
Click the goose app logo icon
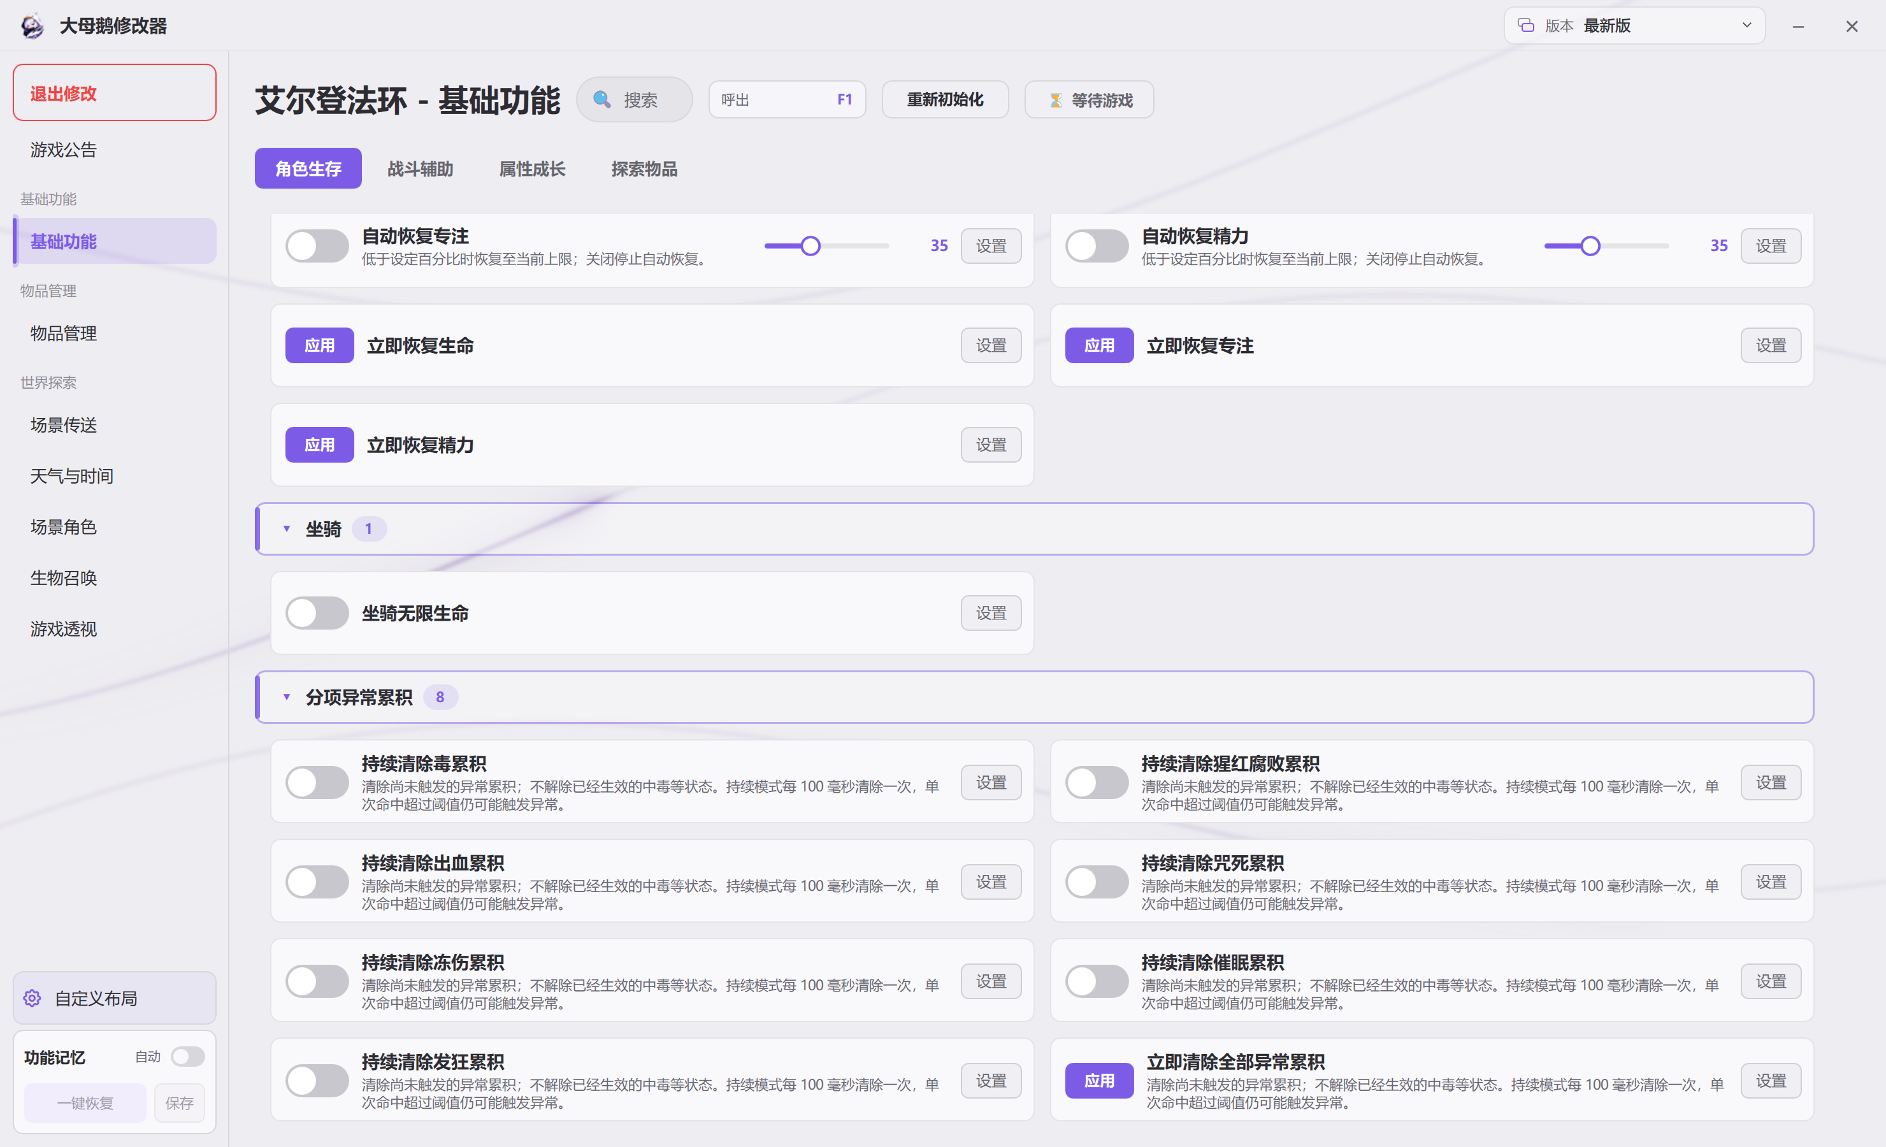point(32,26)
